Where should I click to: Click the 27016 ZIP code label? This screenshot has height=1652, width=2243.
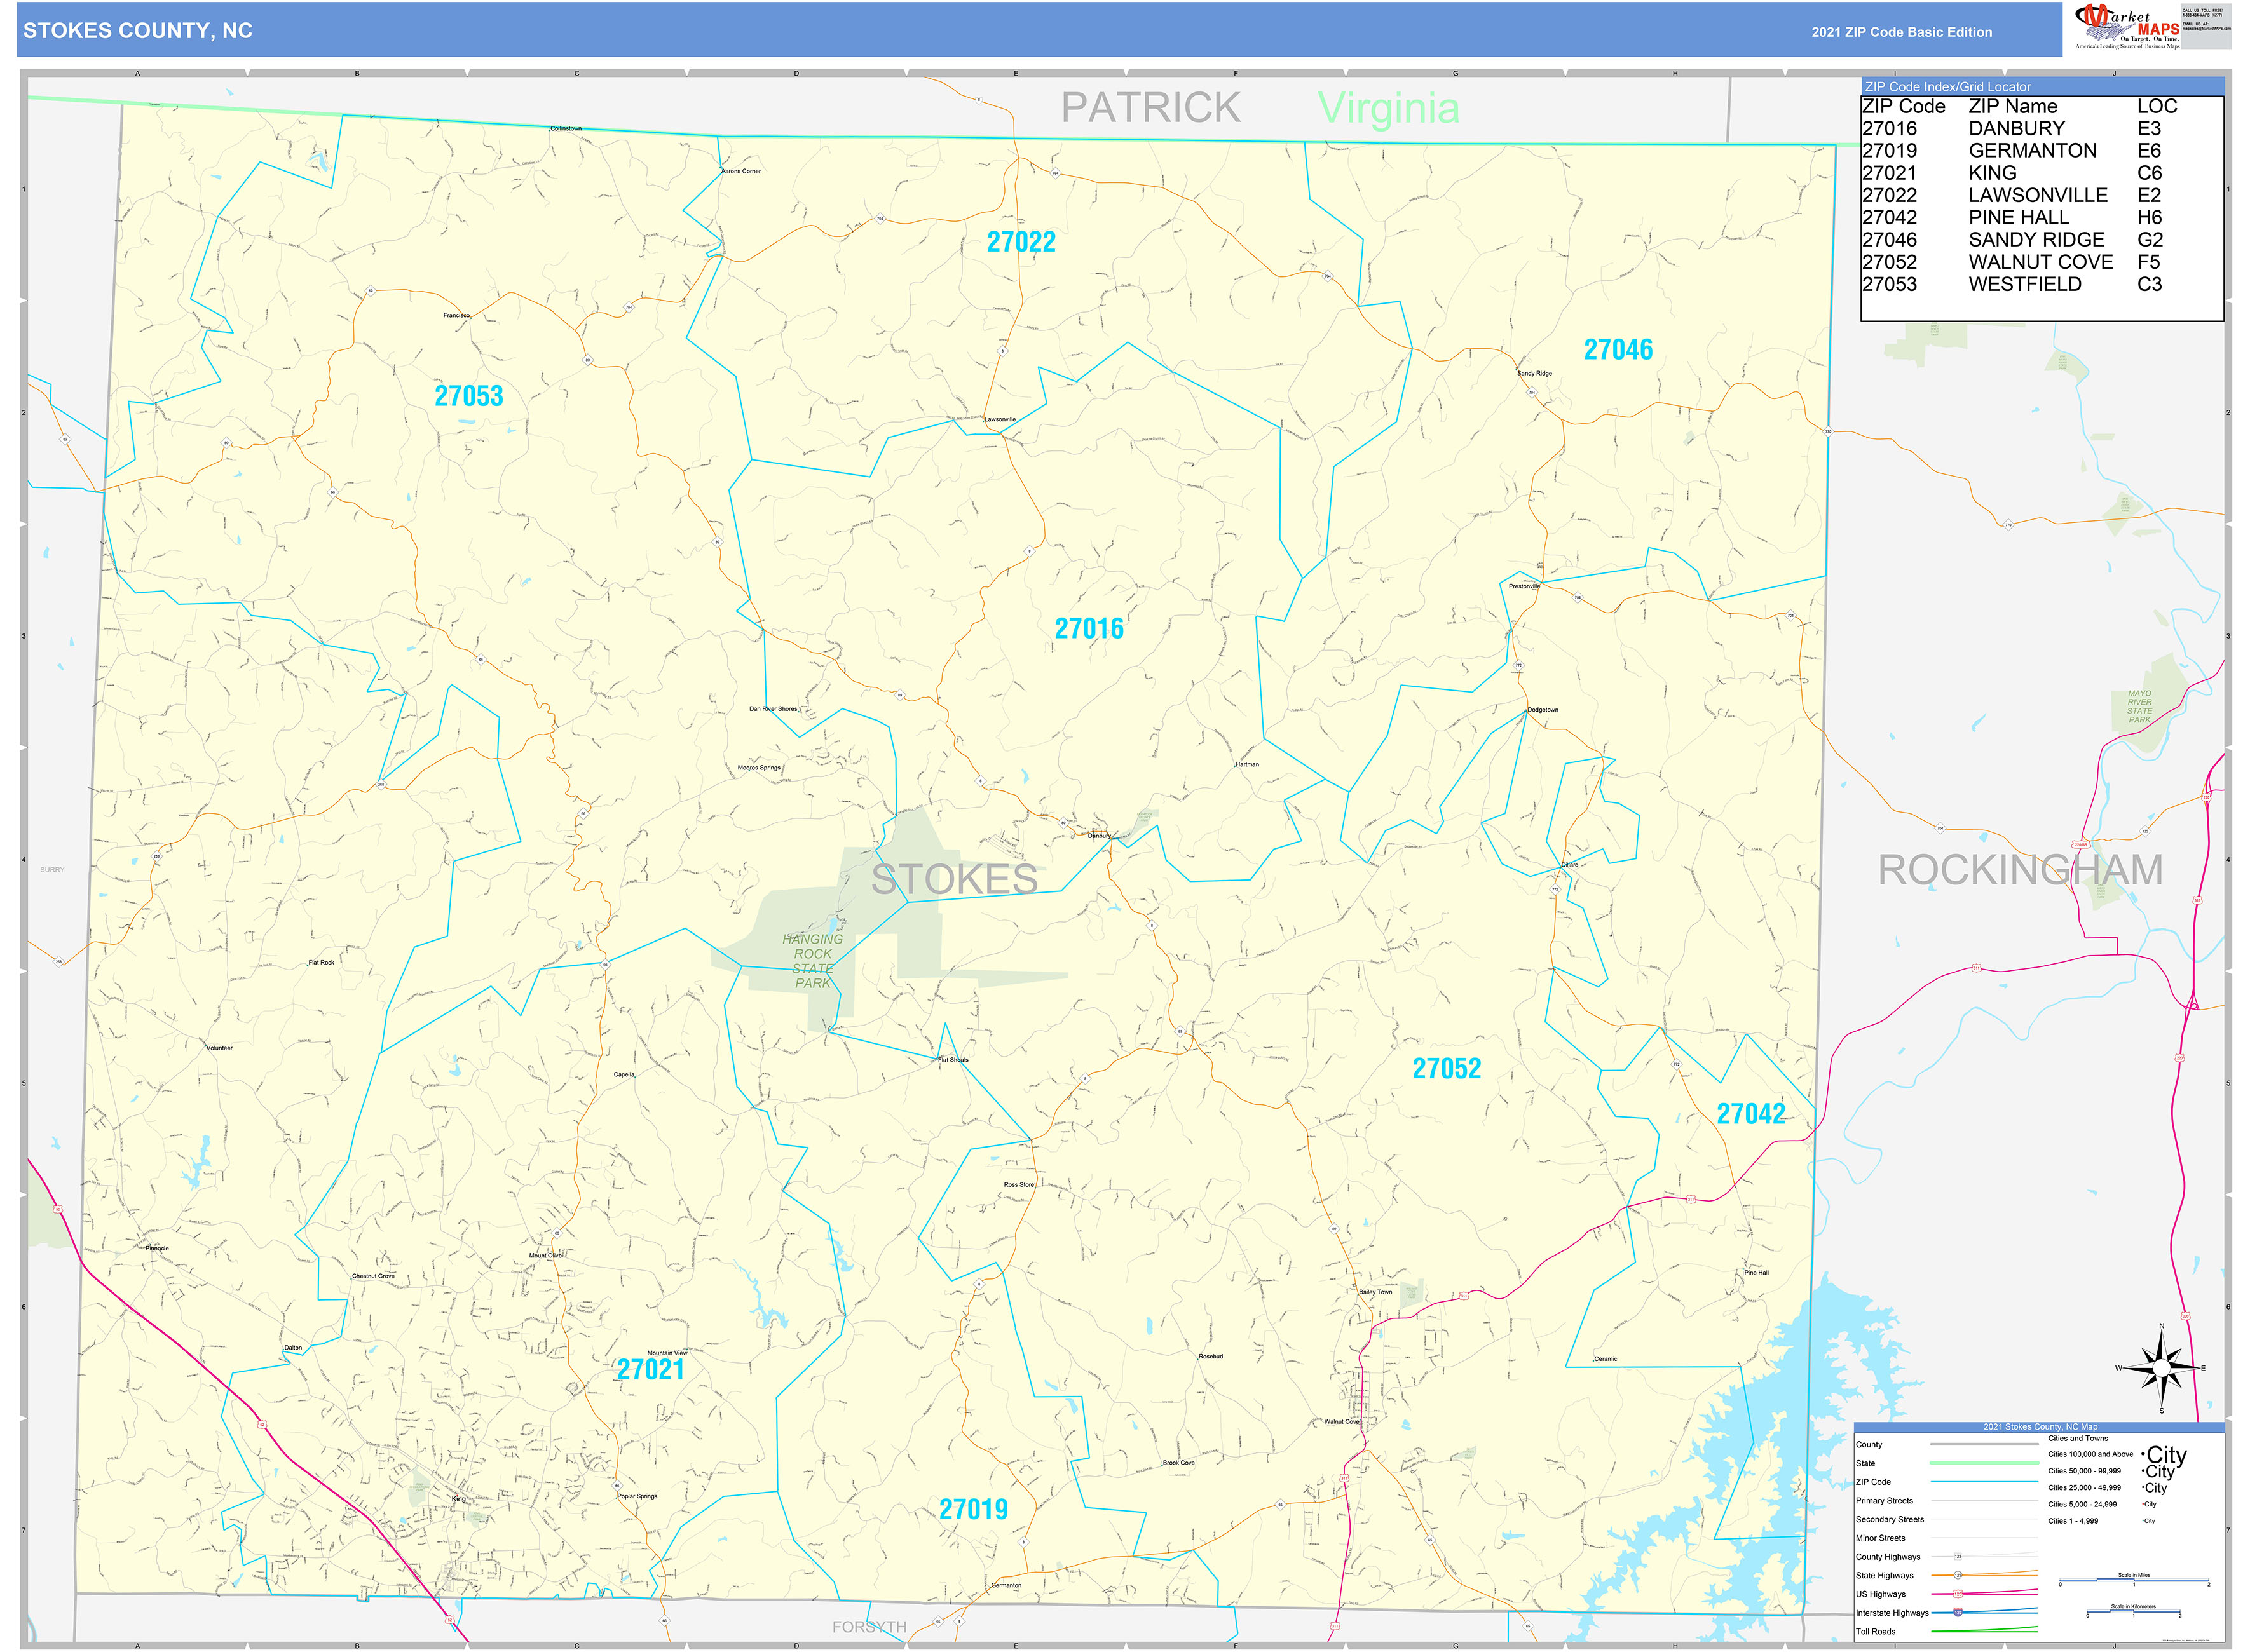click(x=1089, y=629)
